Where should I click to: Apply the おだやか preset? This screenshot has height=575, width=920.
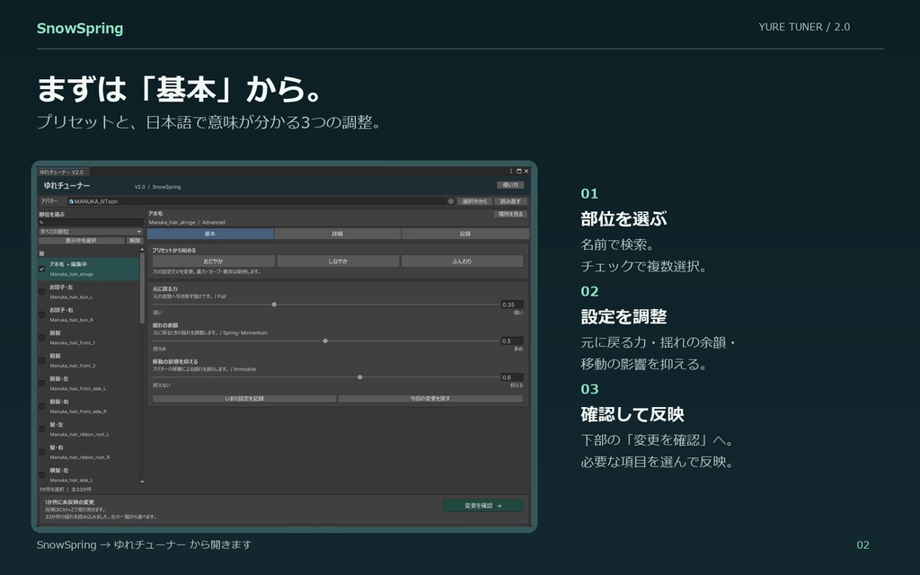point(213,261)
